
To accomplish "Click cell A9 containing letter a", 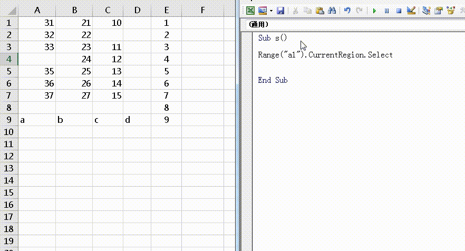I will pos(37,120).
